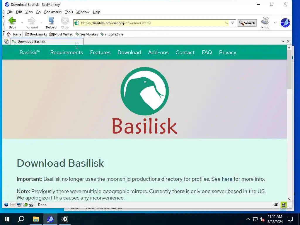Open the Go menu
300x225 pixels.
coord(38,12)
